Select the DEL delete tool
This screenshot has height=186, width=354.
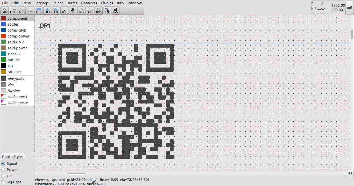coord(73,10)
